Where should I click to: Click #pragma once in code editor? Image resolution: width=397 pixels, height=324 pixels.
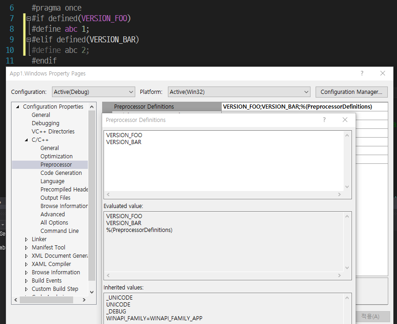(57, 8)
